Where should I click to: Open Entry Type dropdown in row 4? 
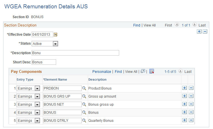click(x=37, y=113)
